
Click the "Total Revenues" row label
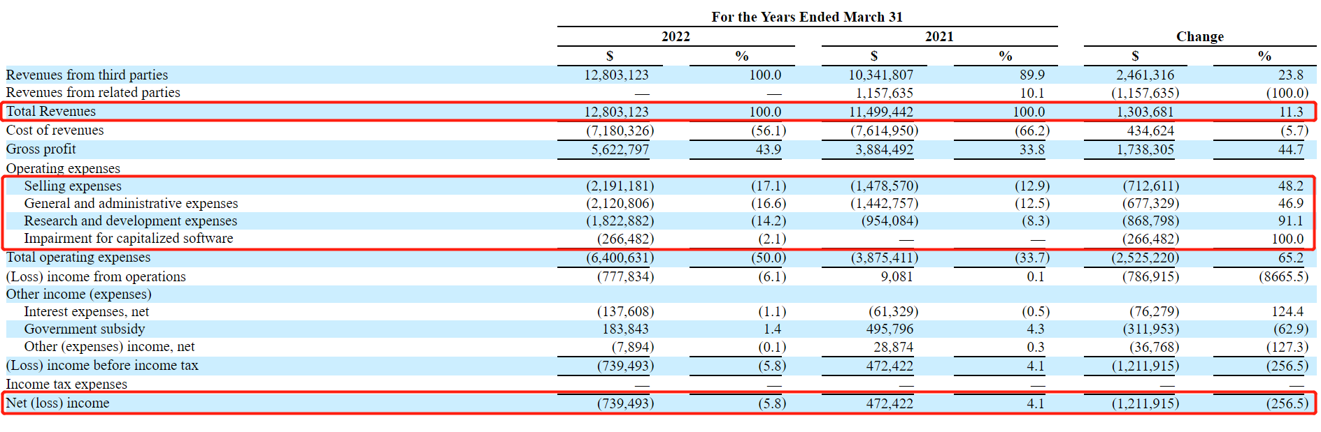[x=51, y=112]
